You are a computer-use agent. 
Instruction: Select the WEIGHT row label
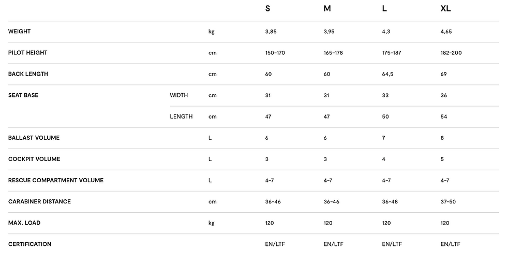[20, 32]
